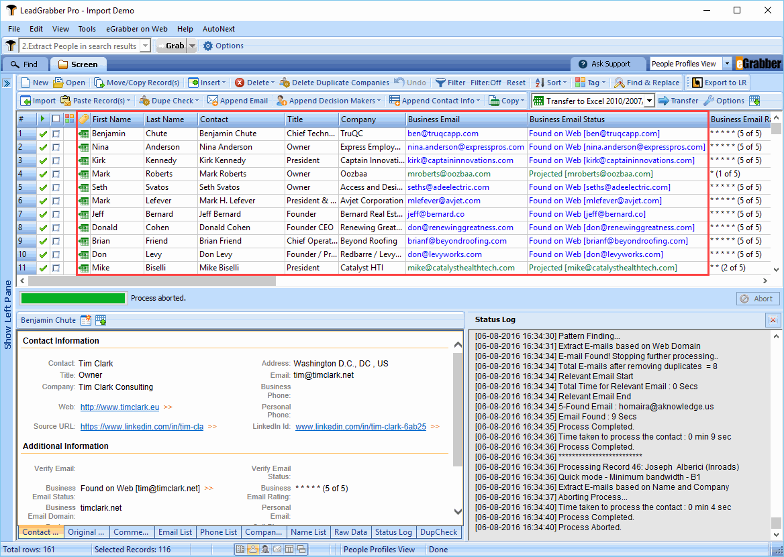This screenshot has width=784, height=557.
Task: Click the colored squares column header icon
Action: pyautogui.click(x=70, y=119)
